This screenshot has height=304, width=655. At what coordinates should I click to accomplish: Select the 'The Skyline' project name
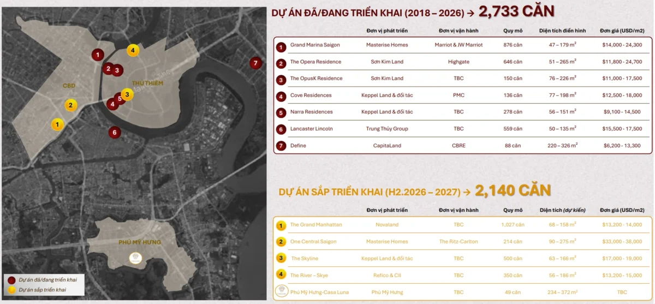point(305,258)
